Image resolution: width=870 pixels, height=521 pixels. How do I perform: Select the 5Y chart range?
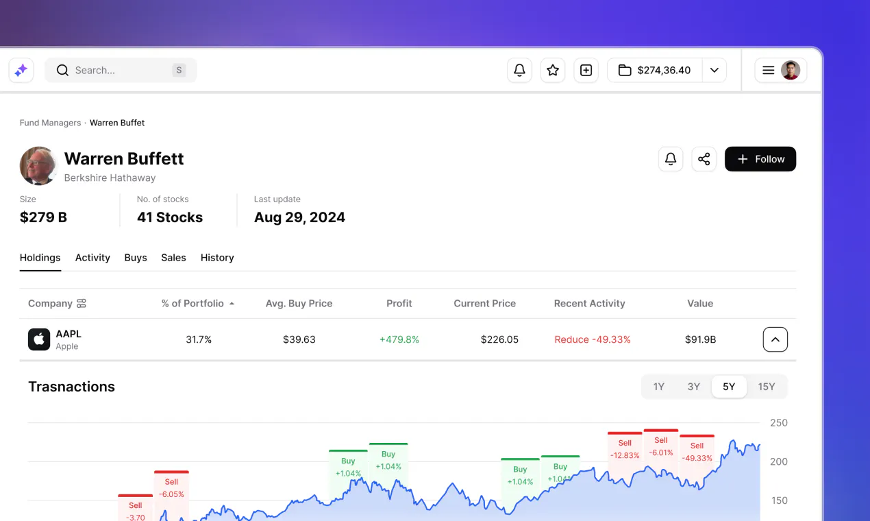point(729,387)
